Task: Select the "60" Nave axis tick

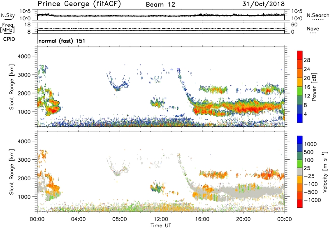Action: [294, 25]
